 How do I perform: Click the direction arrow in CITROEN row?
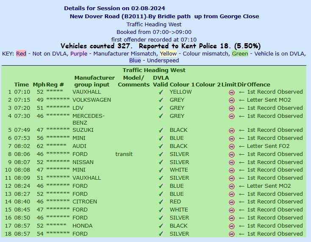[x=242, y=202]
